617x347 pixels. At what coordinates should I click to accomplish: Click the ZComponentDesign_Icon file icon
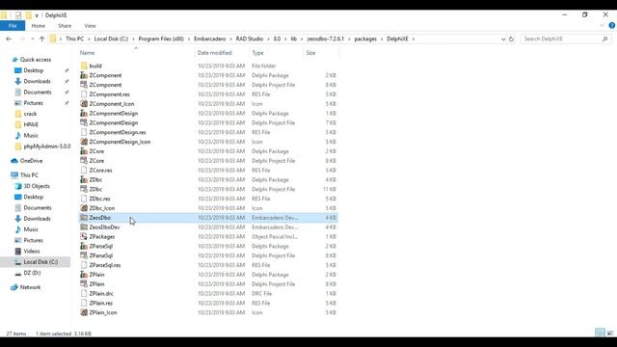coord(84,142)
